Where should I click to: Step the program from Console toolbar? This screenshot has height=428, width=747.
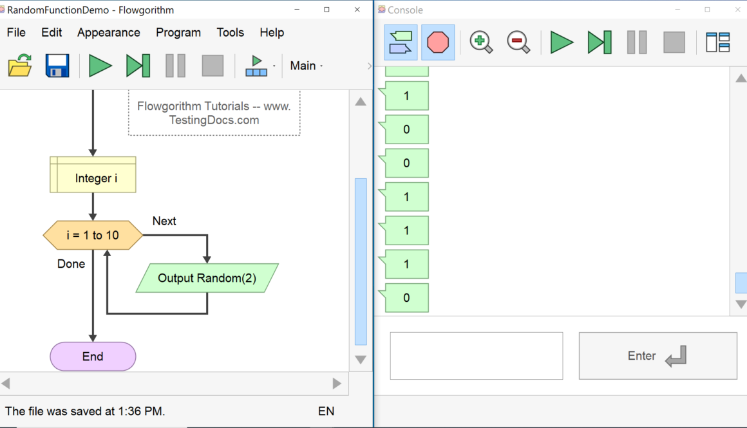pyautogui.click(x=600, y=42)
